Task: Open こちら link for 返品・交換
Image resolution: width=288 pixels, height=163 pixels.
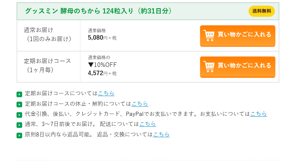Action: pos(161,134)
